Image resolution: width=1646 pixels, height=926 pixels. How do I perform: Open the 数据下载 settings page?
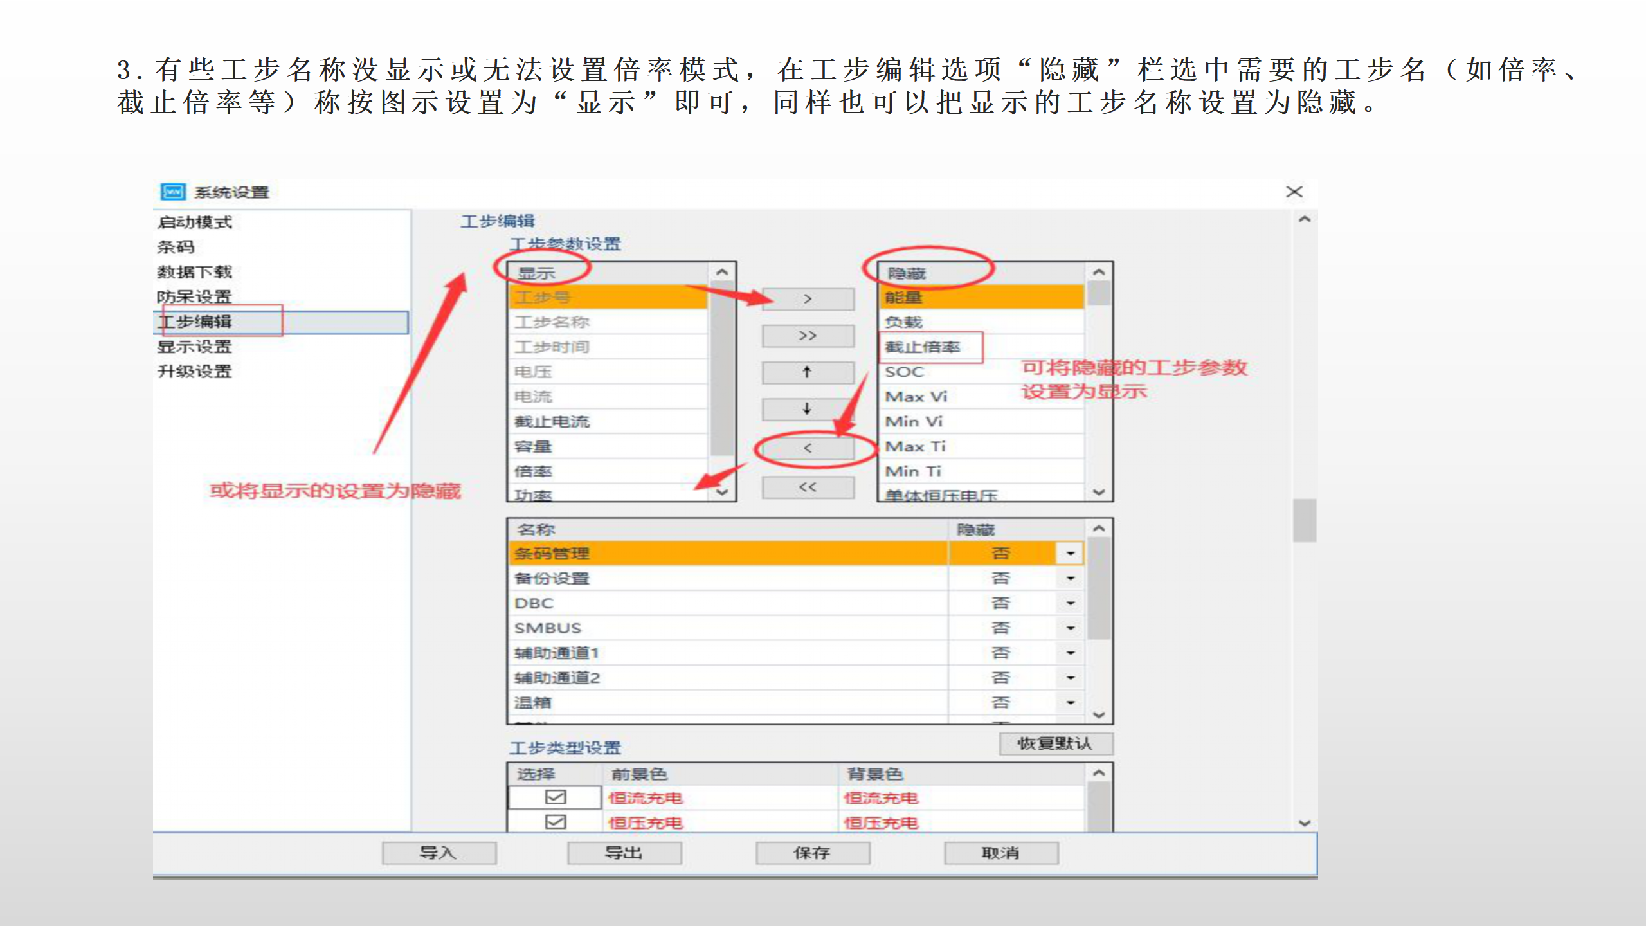195,272
